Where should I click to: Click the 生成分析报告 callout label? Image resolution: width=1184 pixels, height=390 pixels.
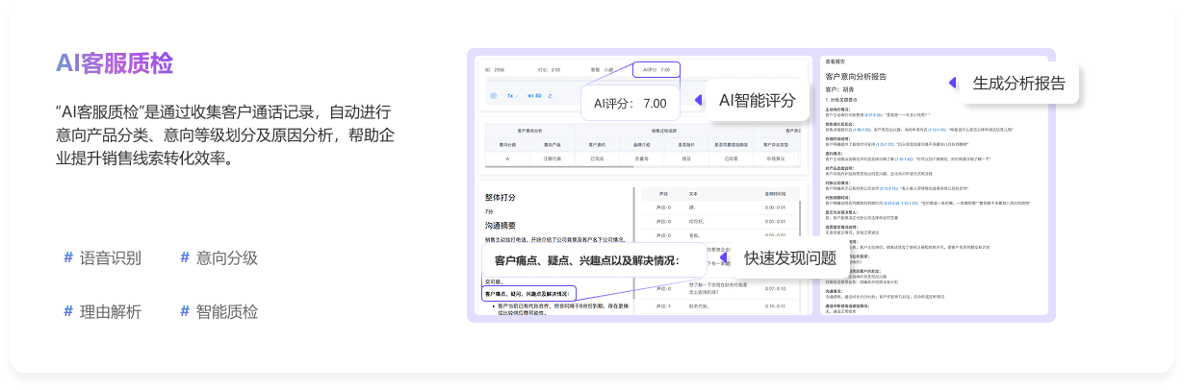click(x=1018, y=83)
